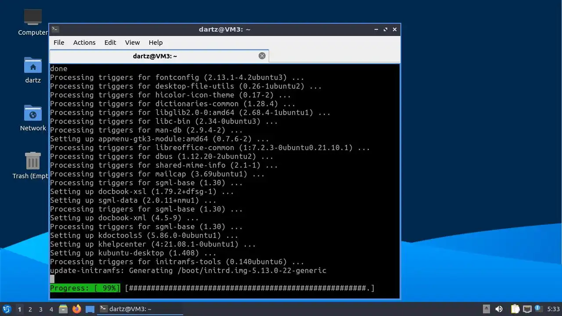The image size is (562, 316).
Task: Switch to workspace 4
Action: [x=51, y=309]
